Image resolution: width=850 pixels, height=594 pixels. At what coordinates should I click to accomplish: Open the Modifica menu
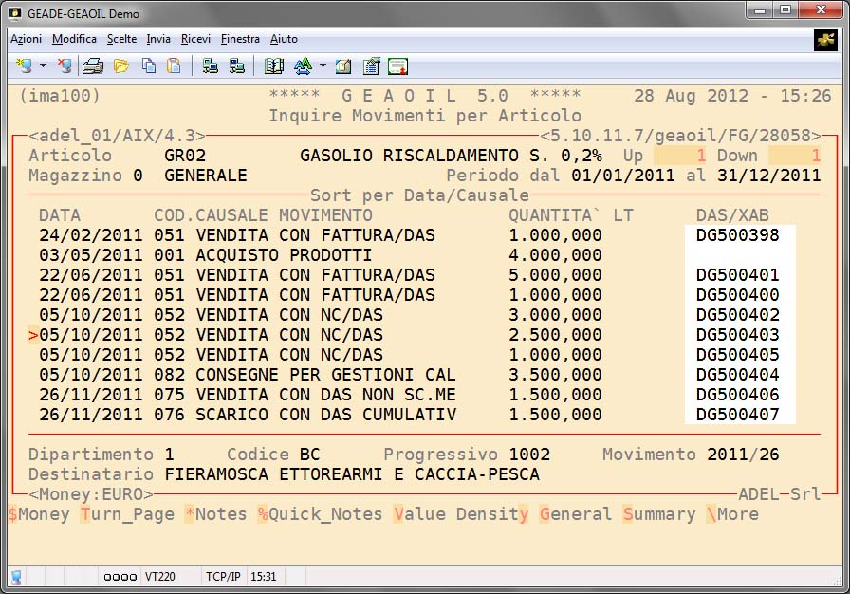click(x=74, y=39)
